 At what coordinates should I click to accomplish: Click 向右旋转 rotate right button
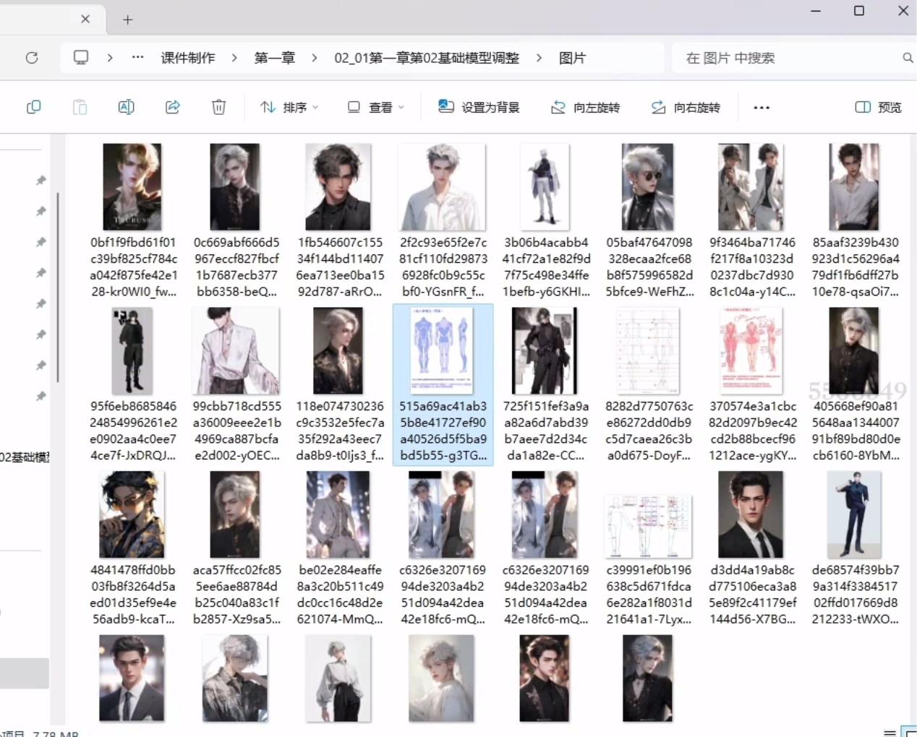686,108
